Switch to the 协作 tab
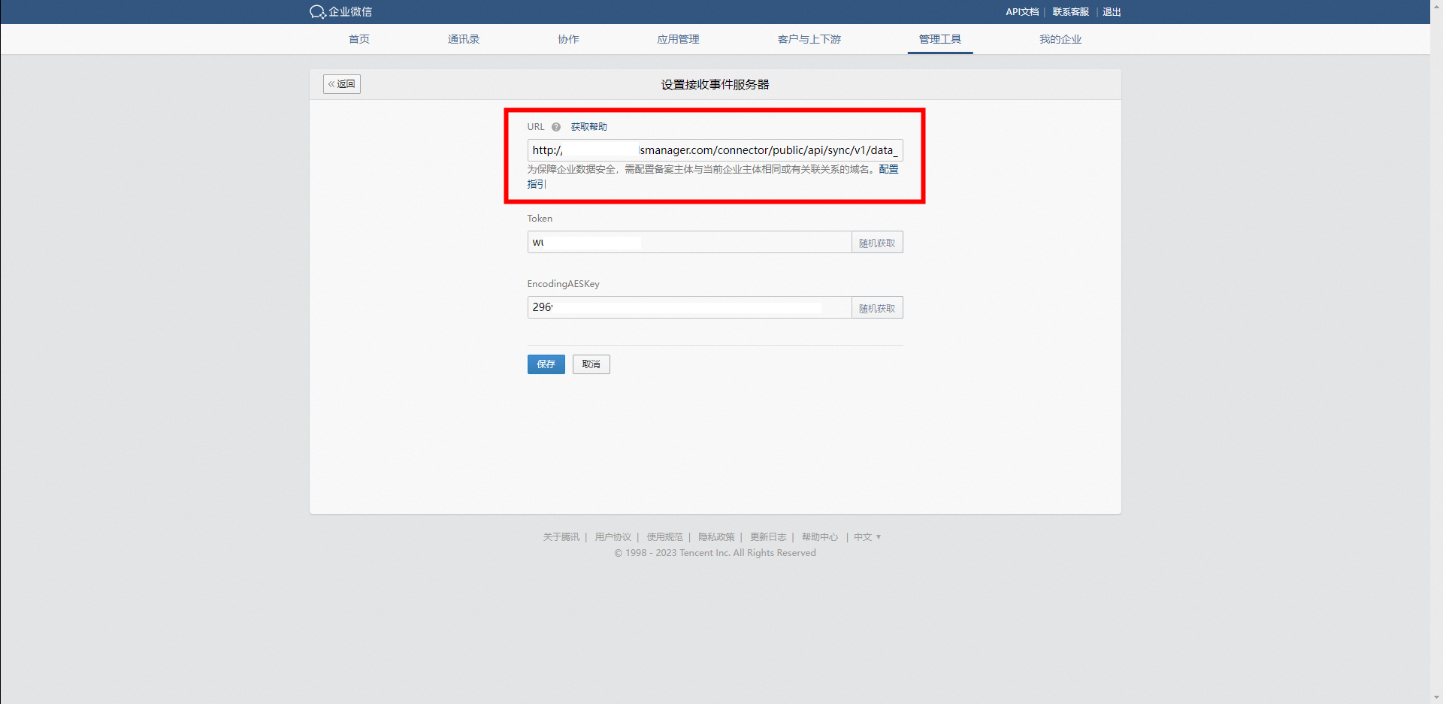The height and width of the screenshot is (704, 1443). coord(568,39)
